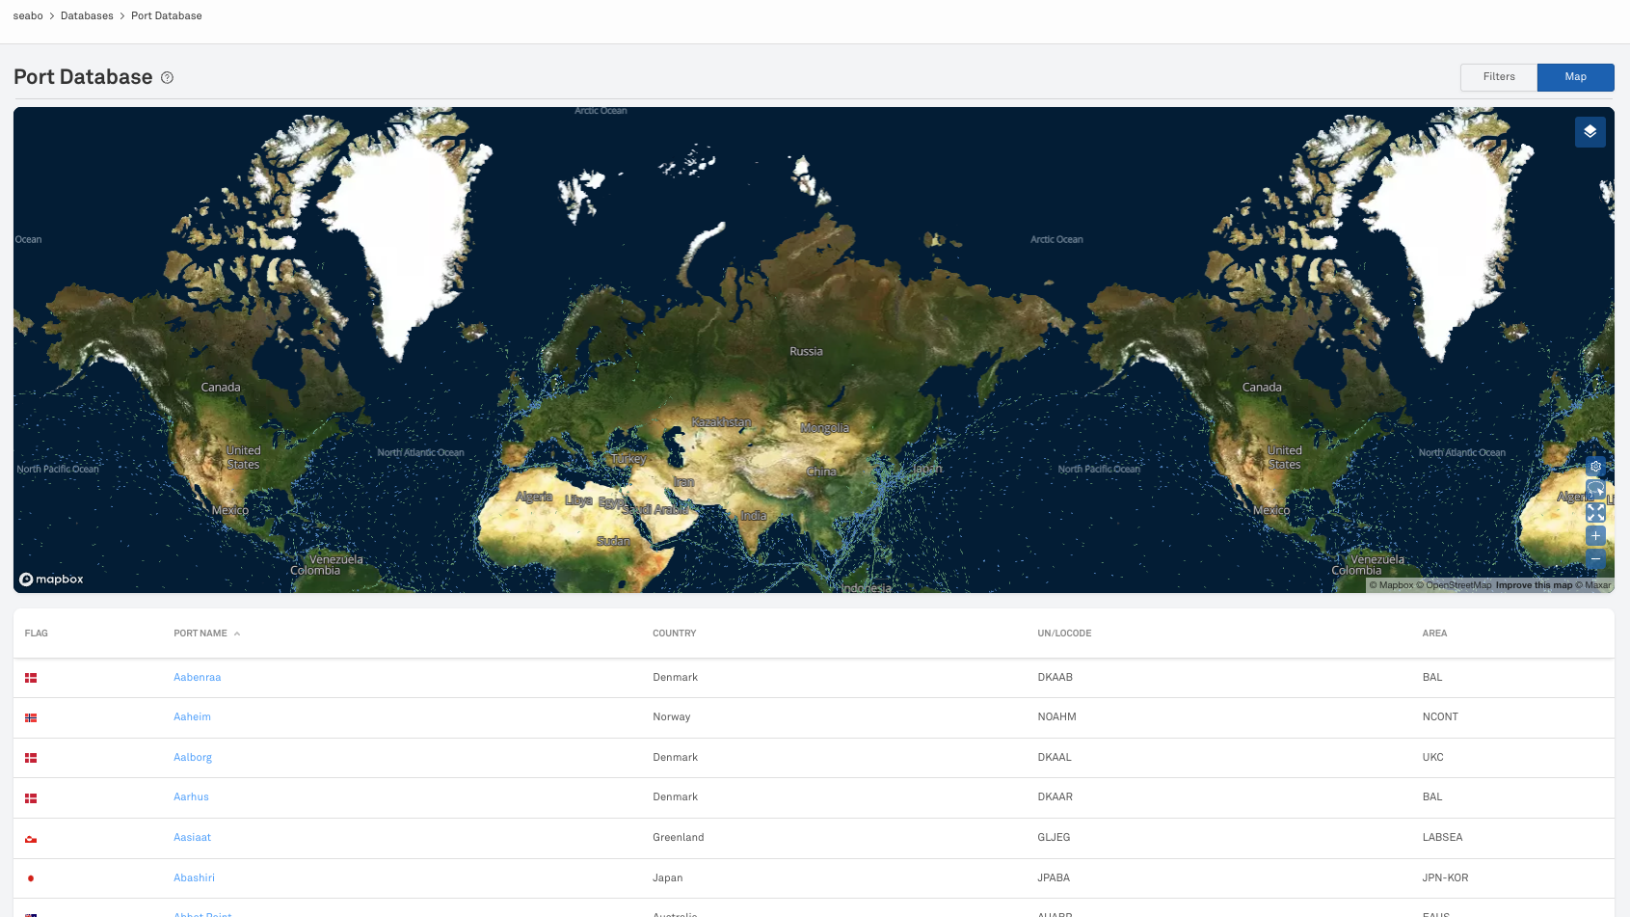
Task: Open the Aarhus port link
Action: coord(191,797)
